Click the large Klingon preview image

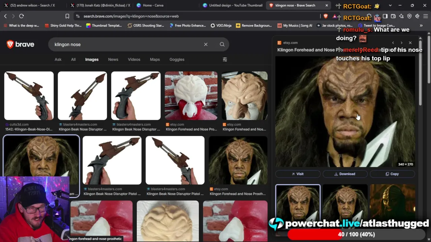345,112
